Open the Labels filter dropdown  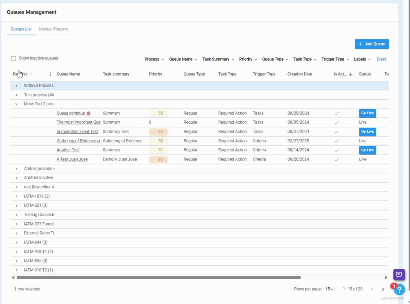[362, 59]
